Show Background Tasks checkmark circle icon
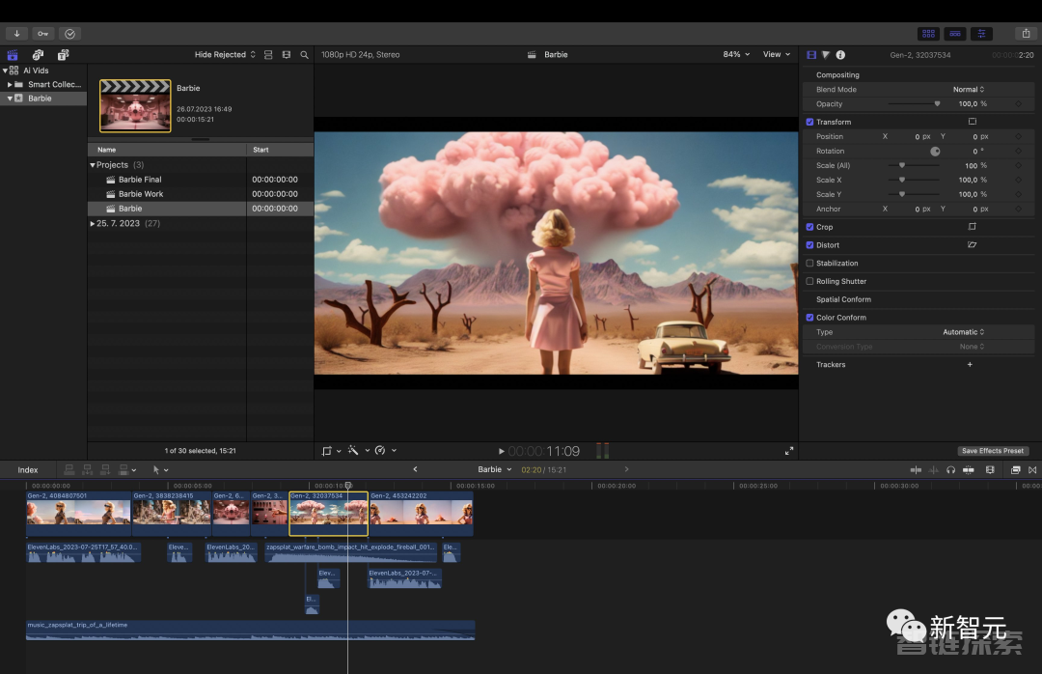The width and height of the screenshot is (1042, 674). 69,33
